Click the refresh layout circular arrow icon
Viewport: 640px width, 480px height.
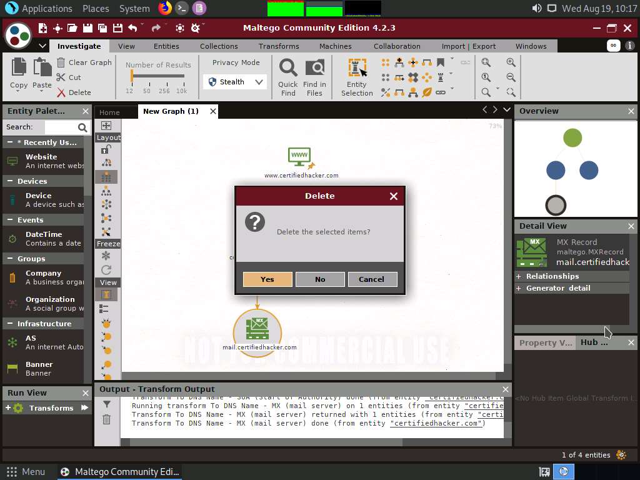[106, 270]
